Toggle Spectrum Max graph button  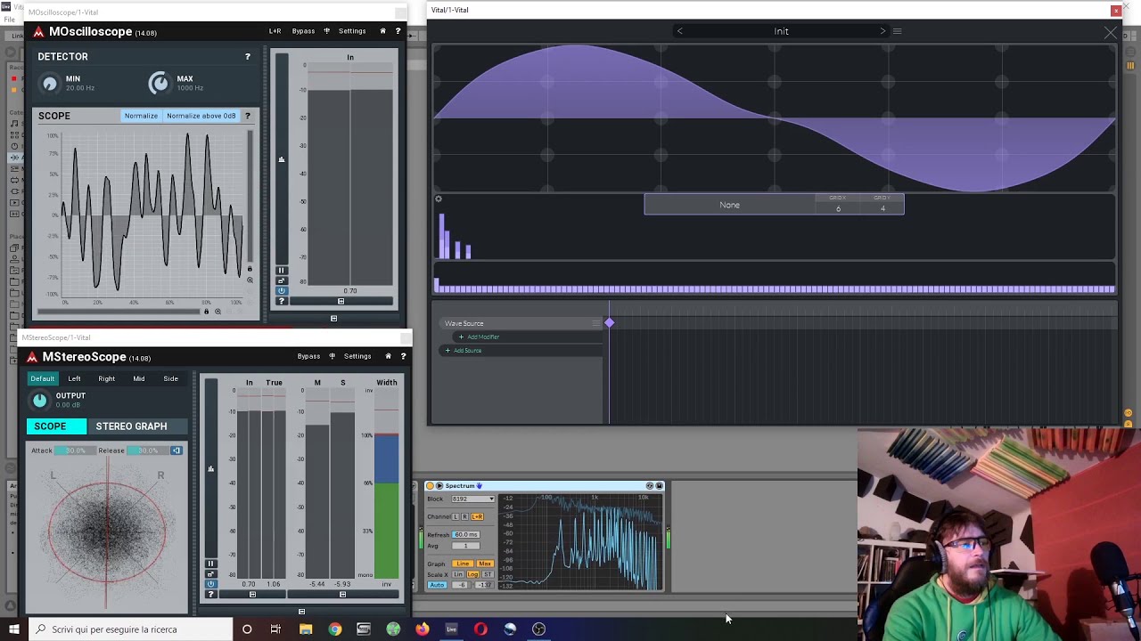(485, 564)
